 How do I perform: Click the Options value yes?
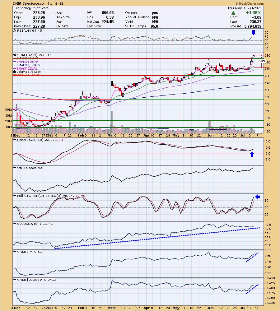(155, 13)
